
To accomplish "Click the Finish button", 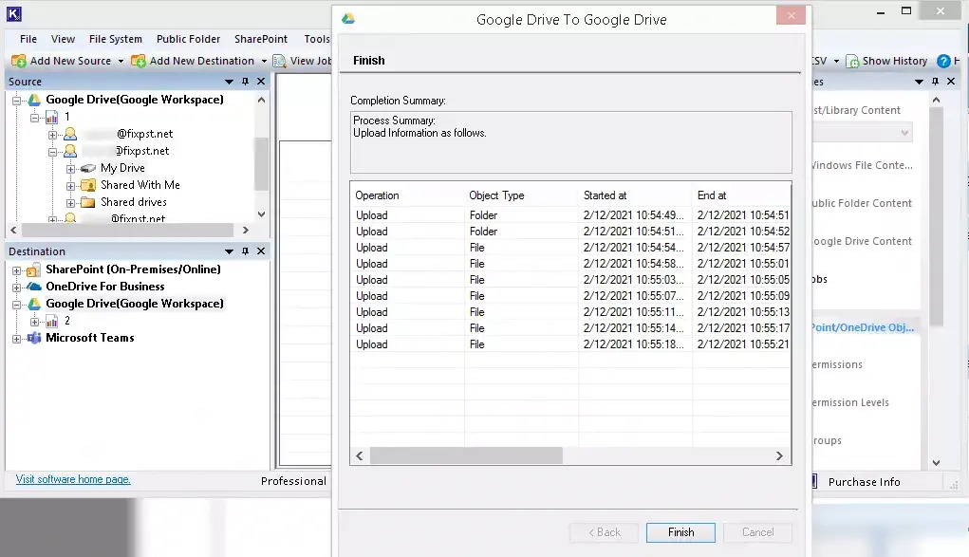I will tap(680, 532).
